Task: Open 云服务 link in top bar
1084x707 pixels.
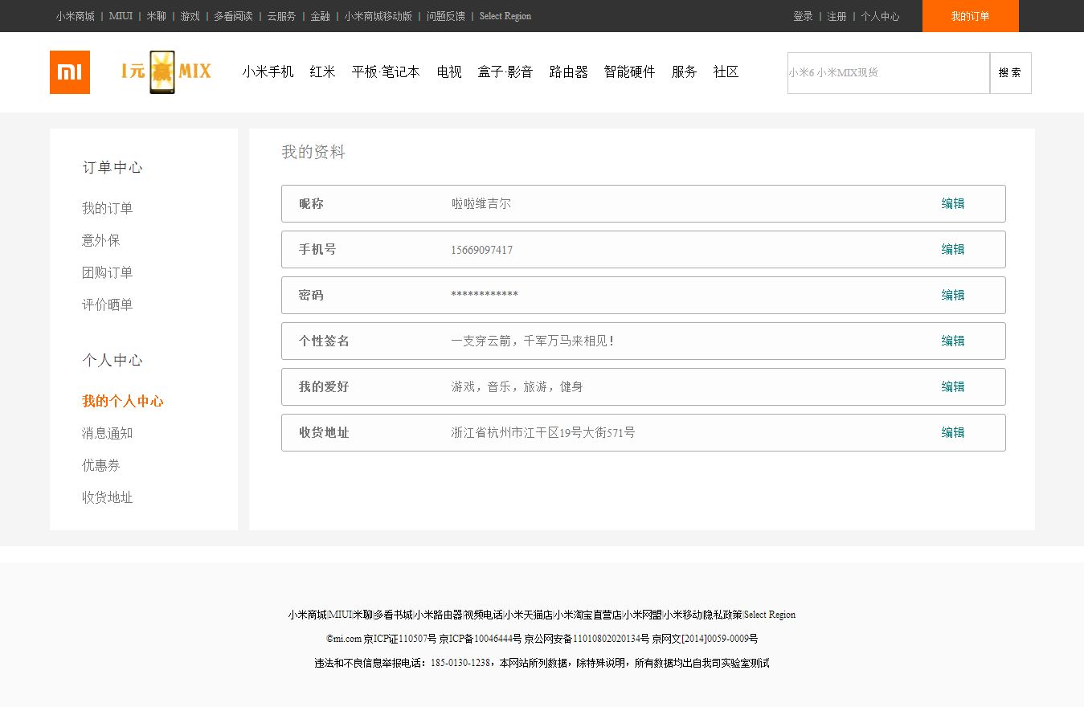Action: [x=281, y=16]
